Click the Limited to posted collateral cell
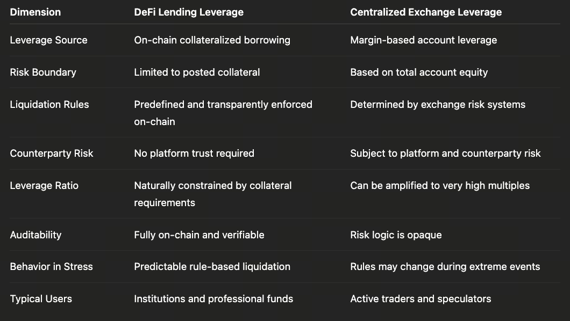Screen dimensions: 570x321 pos(197,72)
